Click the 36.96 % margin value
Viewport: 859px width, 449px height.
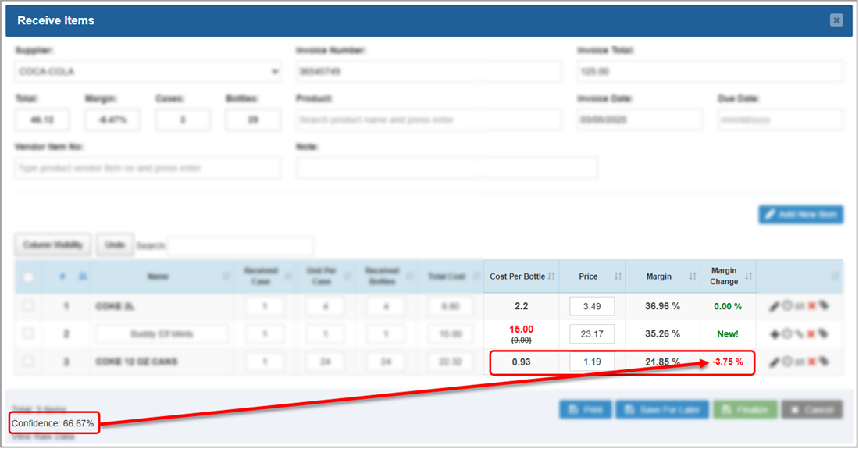(x=662, y=306)
